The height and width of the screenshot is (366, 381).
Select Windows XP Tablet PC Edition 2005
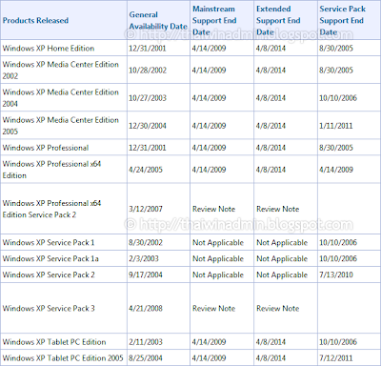click(x=63, y=358)
